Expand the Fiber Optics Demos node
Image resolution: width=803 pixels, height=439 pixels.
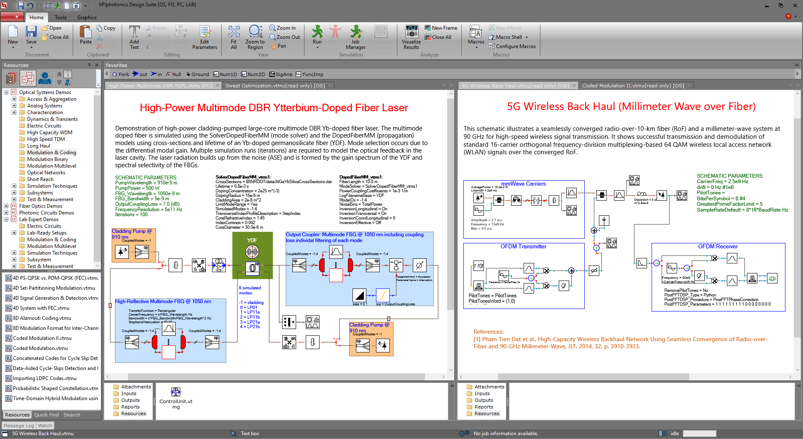pyautogui.click(x=6, y=206)
